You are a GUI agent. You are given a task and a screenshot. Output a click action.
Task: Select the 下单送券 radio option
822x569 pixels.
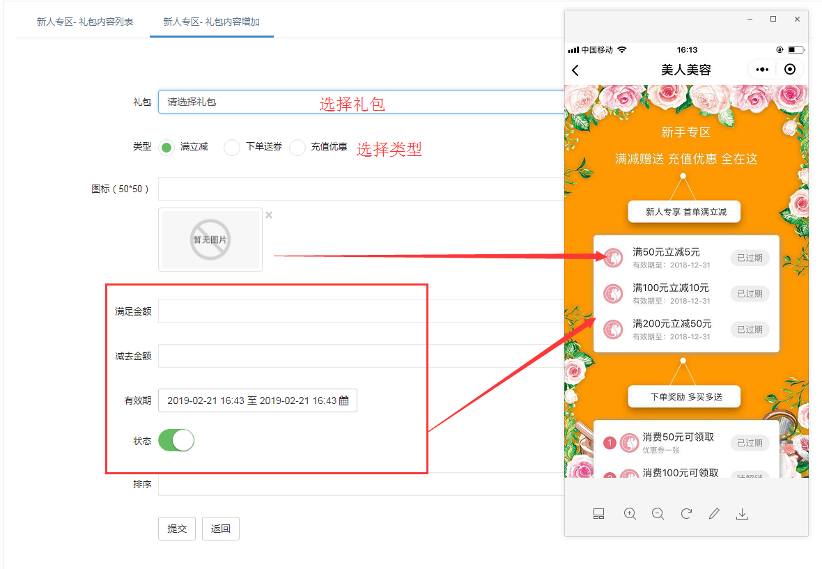click(x=232, y=147)
